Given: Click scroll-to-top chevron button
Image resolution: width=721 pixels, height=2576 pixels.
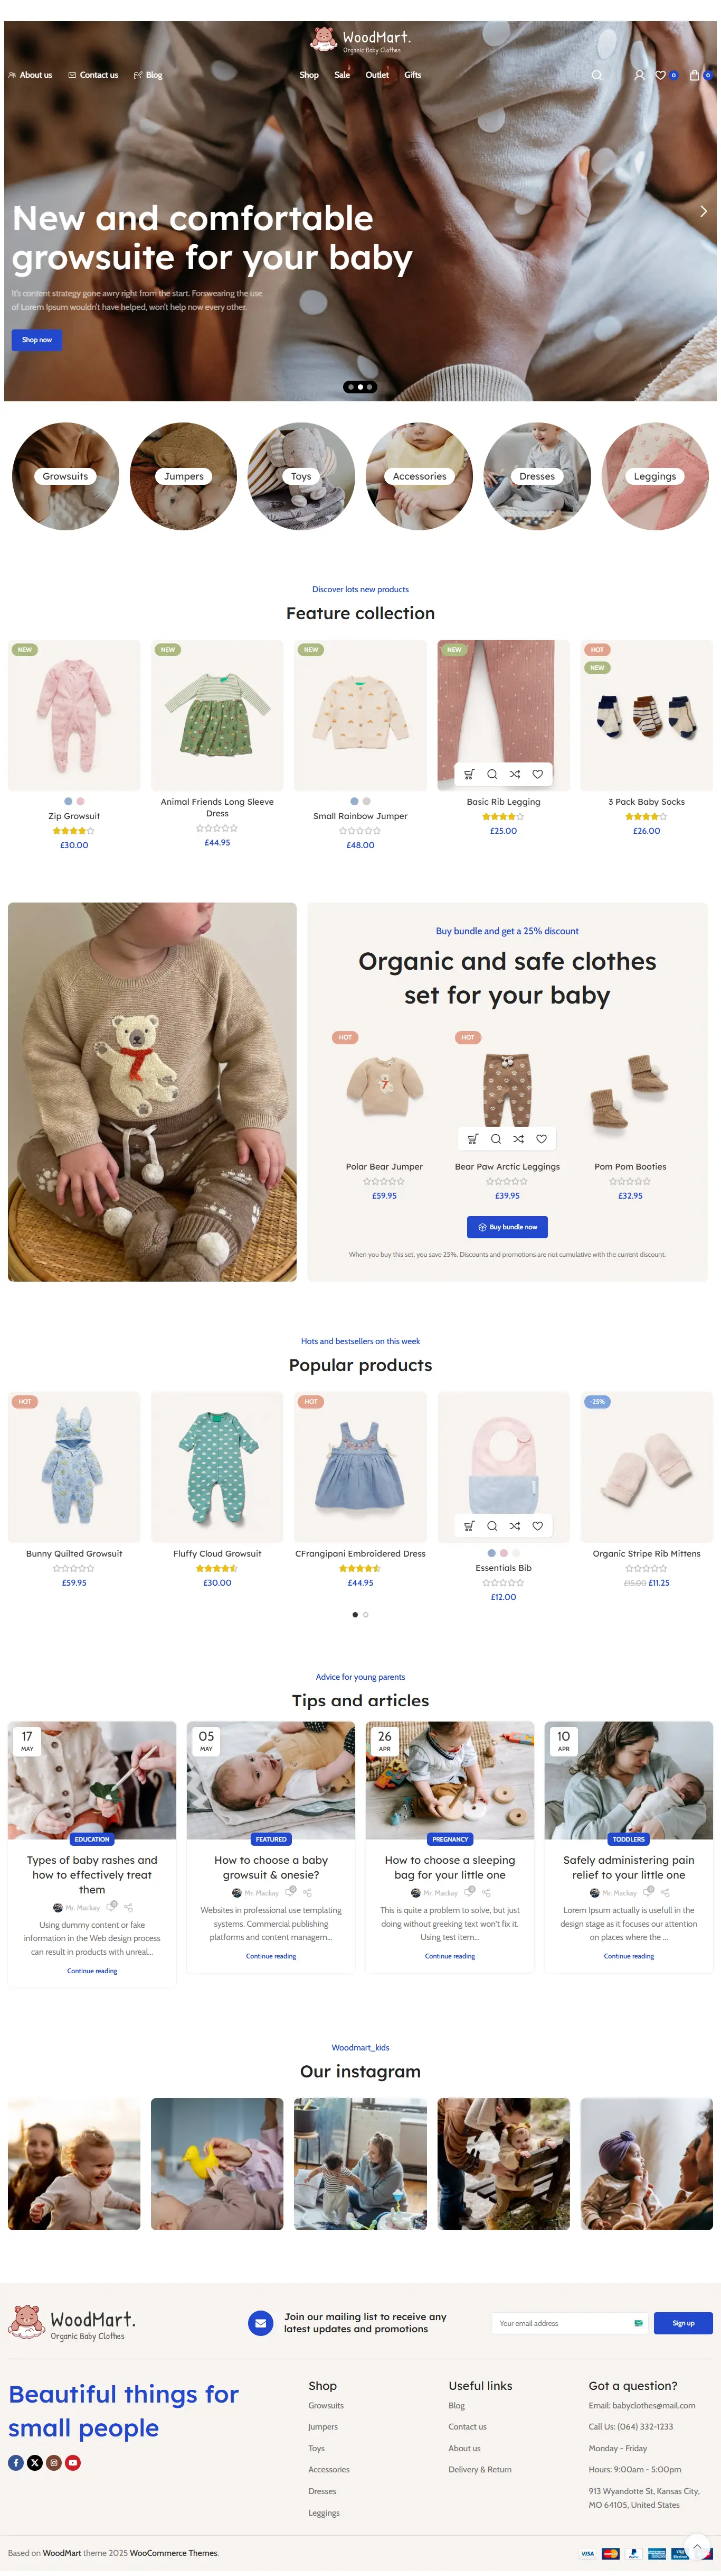Looking at the screenshot, I should click(x=697, y=2546).
